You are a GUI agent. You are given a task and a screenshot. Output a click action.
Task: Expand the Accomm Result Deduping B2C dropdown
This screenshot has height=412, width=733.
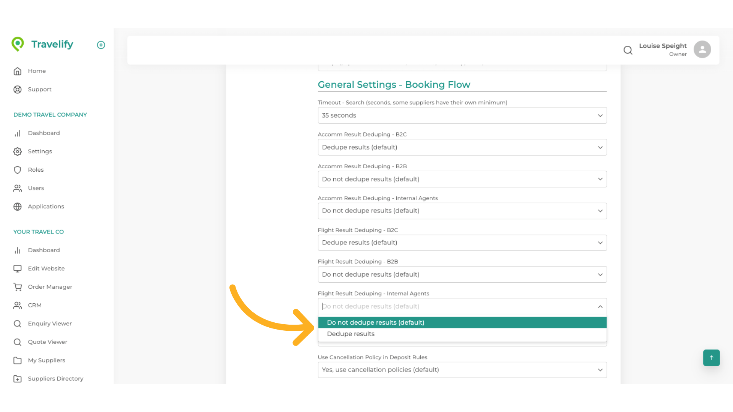pos(462,147)
